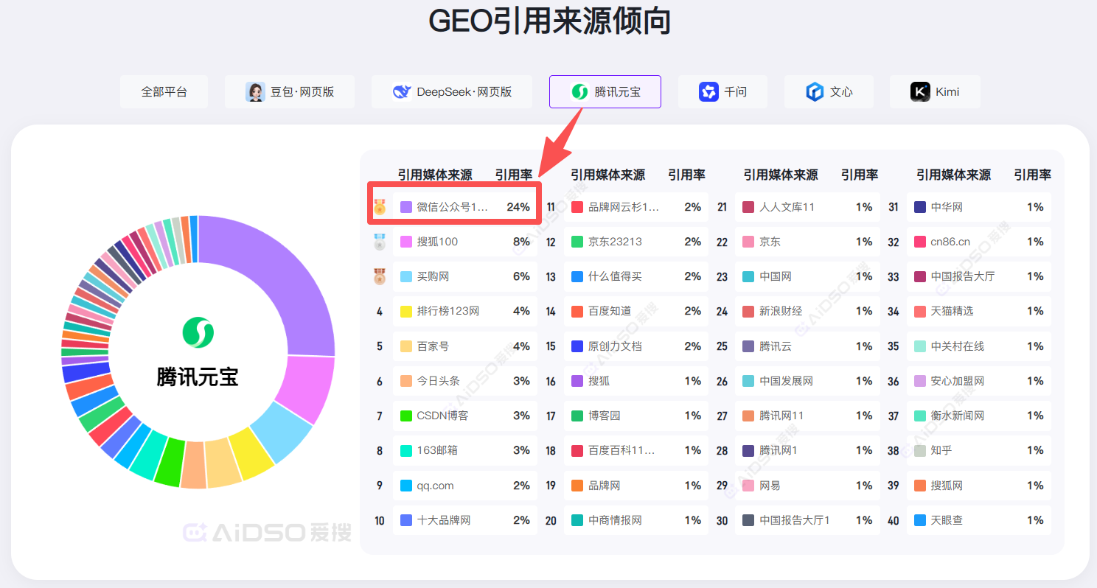Open the 豆包·网页版 tab

(x=290, y=92)
